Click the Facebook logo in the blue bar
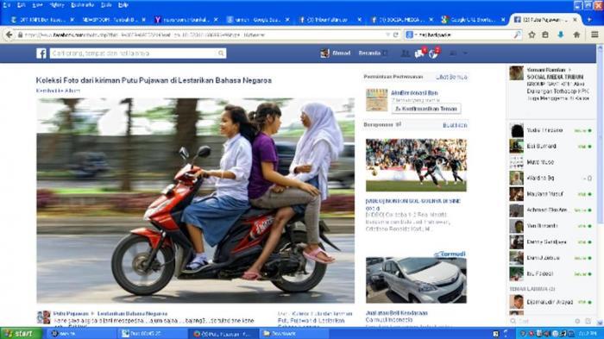Screen dimensions: 604x339 [x=41, y=53]
